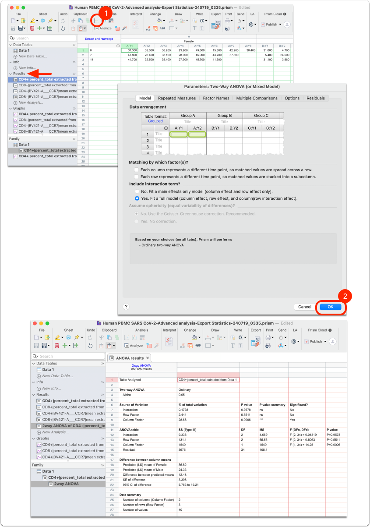Click the Cut scissors icon in ANOVA results window
This screenshot has height=527, width=370.
[x=101, y=337]
